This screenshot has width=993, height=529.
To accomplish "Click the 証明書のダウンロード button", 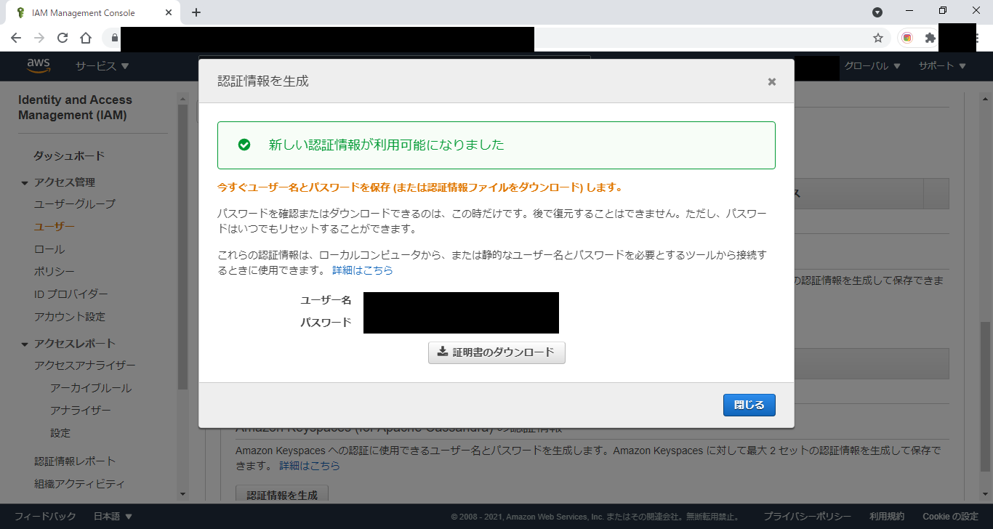I will click(x=496, y=352).
